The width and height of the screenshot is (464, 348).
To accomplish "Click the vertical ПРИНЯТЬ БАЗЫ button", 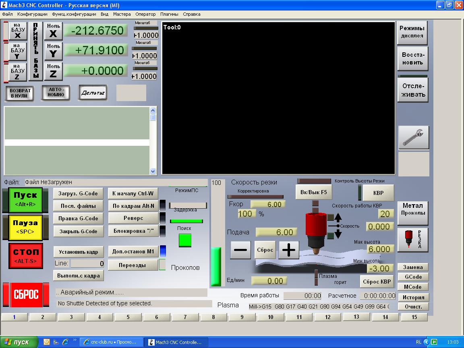I will pyautogui.click(x=36, y=51).
